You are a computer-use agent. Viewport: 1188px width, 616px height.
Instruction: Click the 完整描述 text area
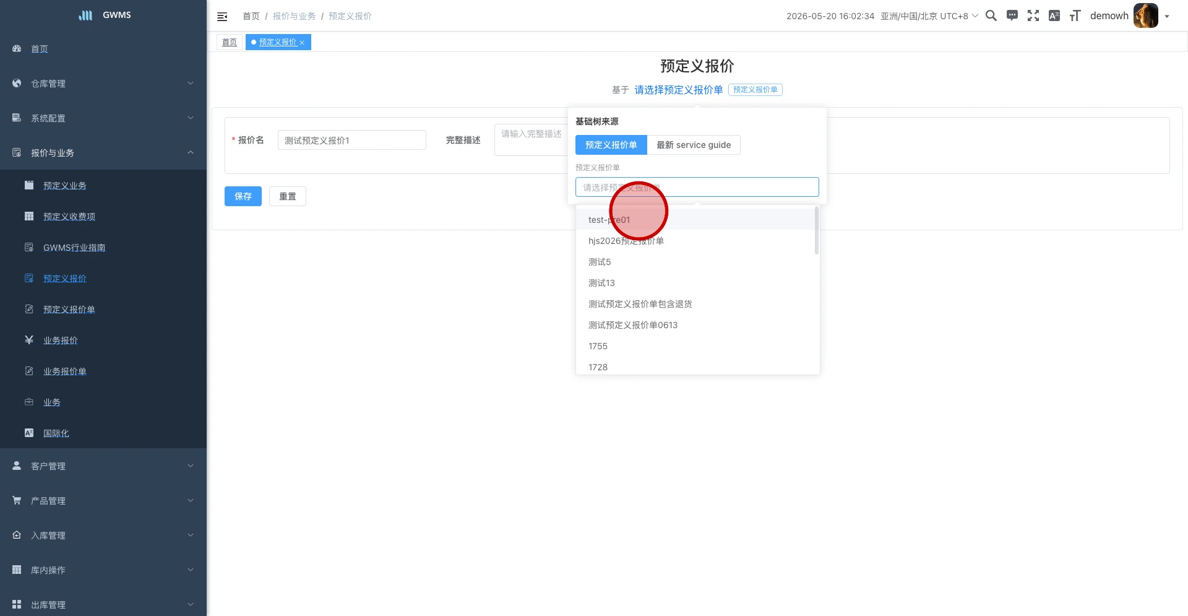tap(531, 140)
